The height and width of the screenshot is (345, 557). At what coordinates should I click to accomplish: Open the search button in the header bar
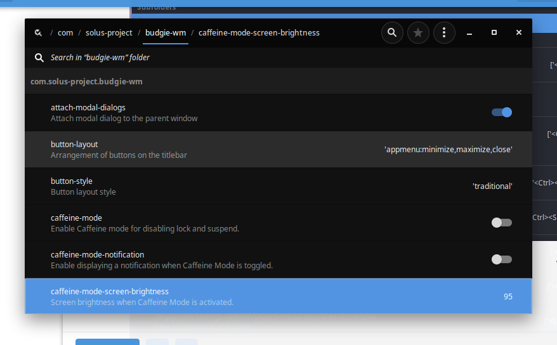tap(392, 32)
